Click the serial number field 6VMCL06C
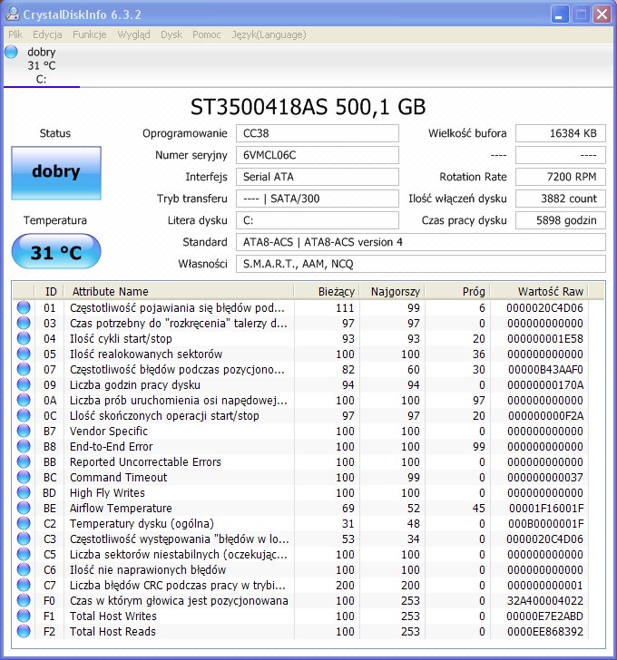The width and height of the screenshot is (617, 660). [x=318, y=155]
